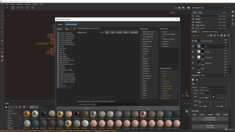Open the Viewport menu
The height and width of the screenshot is (132, 235).
tap(28, 4)
